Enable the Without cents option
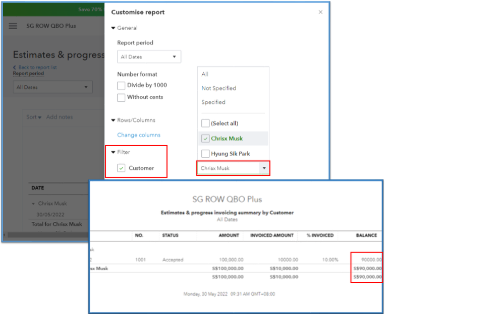This screenshot has height=314, width=504. pyautogui.click(x=121, y=97)
